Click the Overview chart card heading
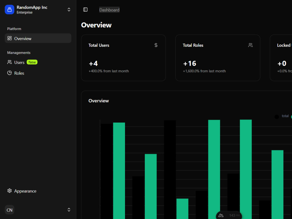This screenshot has width=292, height=219. click(x=99, y=101)
